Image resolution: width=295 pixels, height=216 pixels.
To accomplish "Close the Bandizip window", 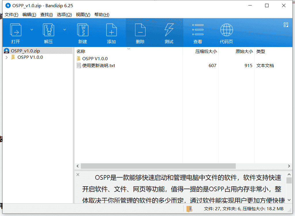I will point(284,6).
